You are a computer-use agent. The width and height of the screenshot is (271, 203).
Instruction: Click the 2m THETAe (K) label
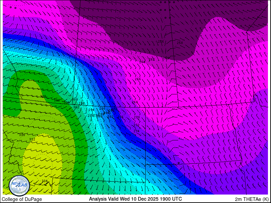pyautogui.click(x=252, y=199)
